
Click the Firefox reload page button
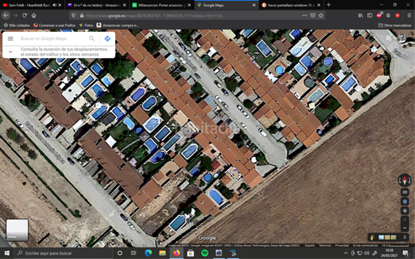tap(25, 16)
